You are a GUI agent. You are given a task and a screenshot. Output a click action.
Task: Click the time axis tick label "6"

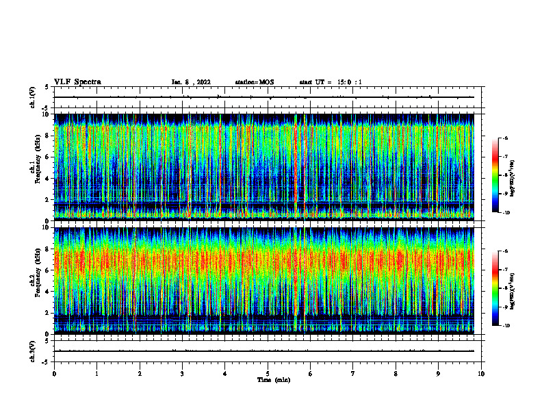click(311, 374)
